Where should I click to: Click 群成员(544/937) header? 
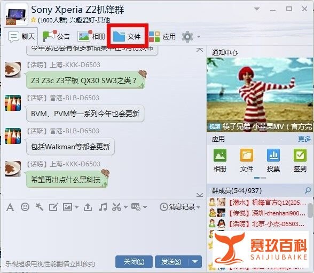click(237, 190)
